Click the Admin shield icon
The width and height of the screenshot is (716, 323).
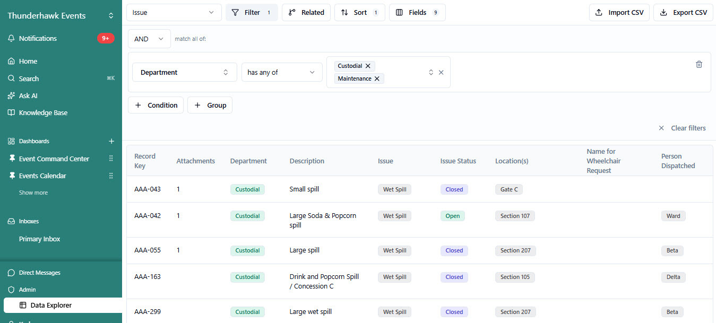11,290
